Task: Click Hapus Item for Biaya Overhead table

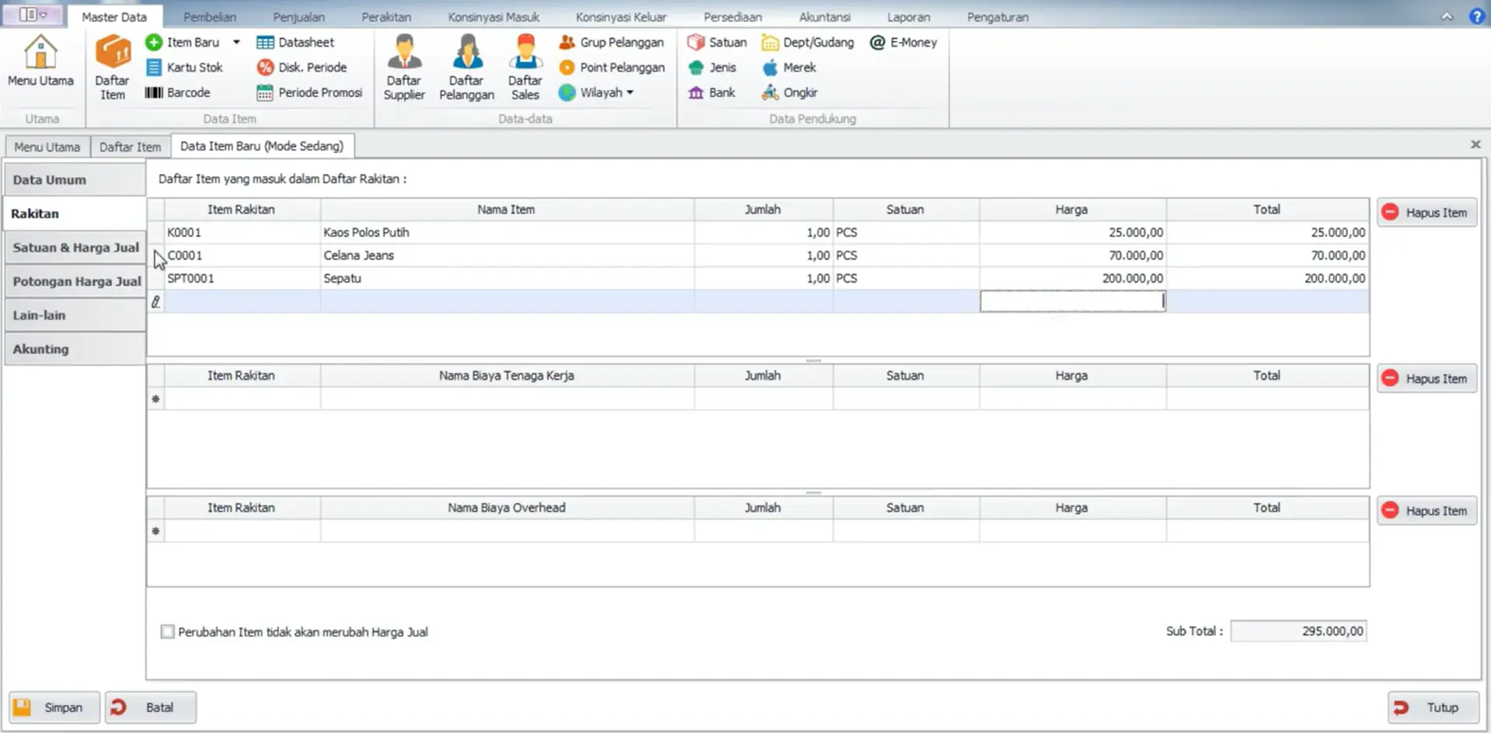Action: tap(1427, 511)
